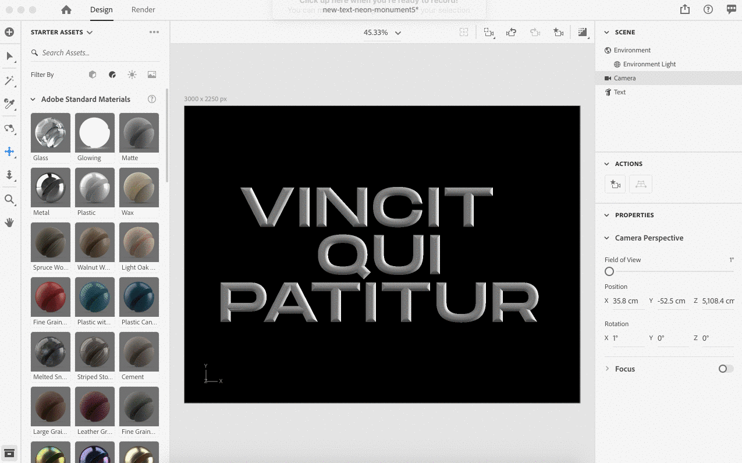Select the Glowing material thumbnail

click(95, 133)
